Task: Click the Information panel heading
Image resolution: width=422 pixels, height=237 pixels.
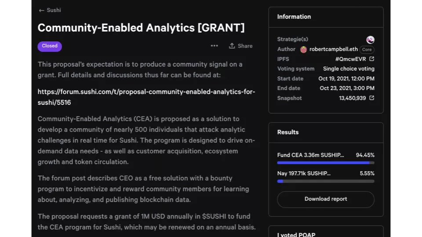Action: pyautogui.click(x=294, y=17)
